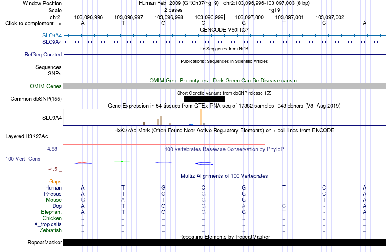
Task: Click the bold blue PhyloP conservation logo
Action: pyautogui.click(x=204, y=164)
